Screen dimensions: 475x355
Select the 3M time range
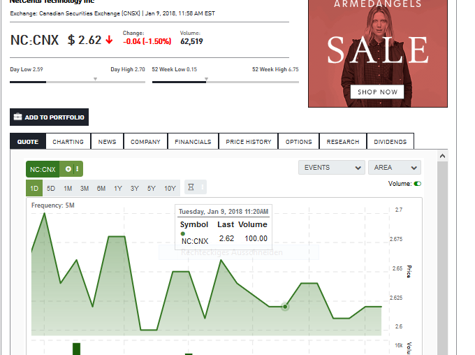tap(85, 188)
